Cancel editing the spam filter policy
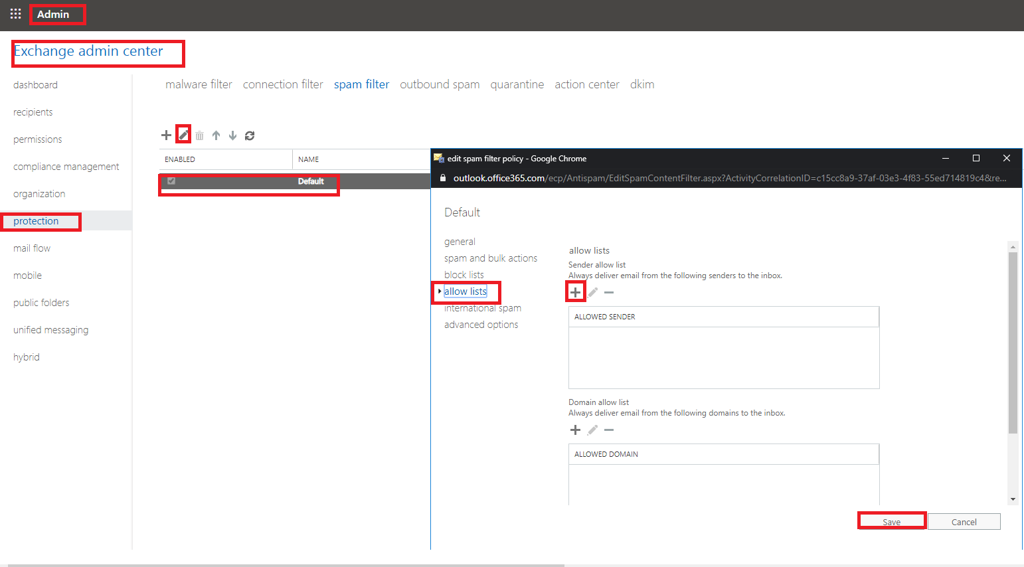This screenshot has width=1024, height=567. [964, 522]
